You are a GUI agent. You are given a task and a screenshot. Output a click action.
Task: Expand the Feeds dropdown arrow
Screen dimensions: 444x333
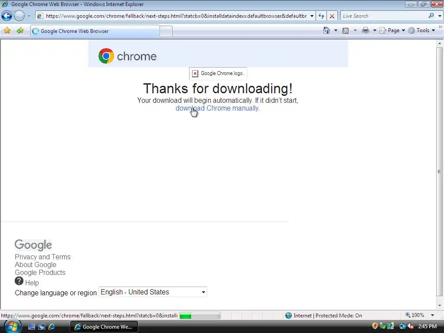click(x=355, y=30)
